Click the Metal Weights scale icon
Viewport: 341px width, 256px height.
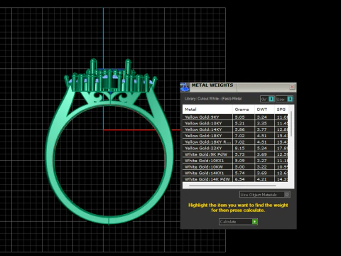tap(185, 87)
